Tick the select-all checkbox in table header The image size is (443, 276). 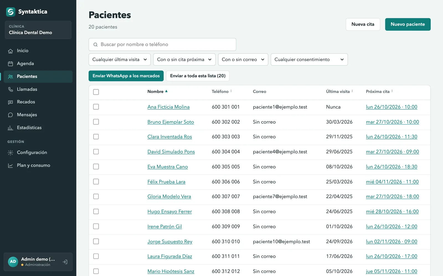coord(96,92)
